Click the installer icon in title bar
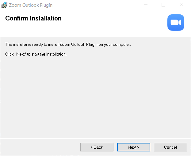This screenshot has height=156, width=191. pyautogui.click(x=4, y=5)
